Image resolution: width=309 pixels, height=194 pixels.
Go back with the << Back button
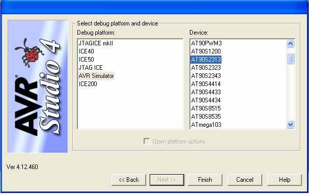(129, 180)
